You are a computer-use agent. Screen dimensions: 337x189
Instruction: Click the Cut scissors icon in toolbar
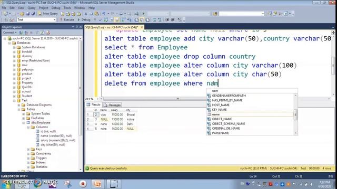[x=86, y=14]
